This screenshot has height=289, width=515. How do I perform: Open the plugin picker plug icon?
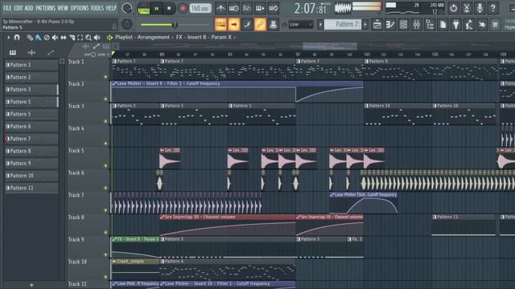click(x=456, y=24)
